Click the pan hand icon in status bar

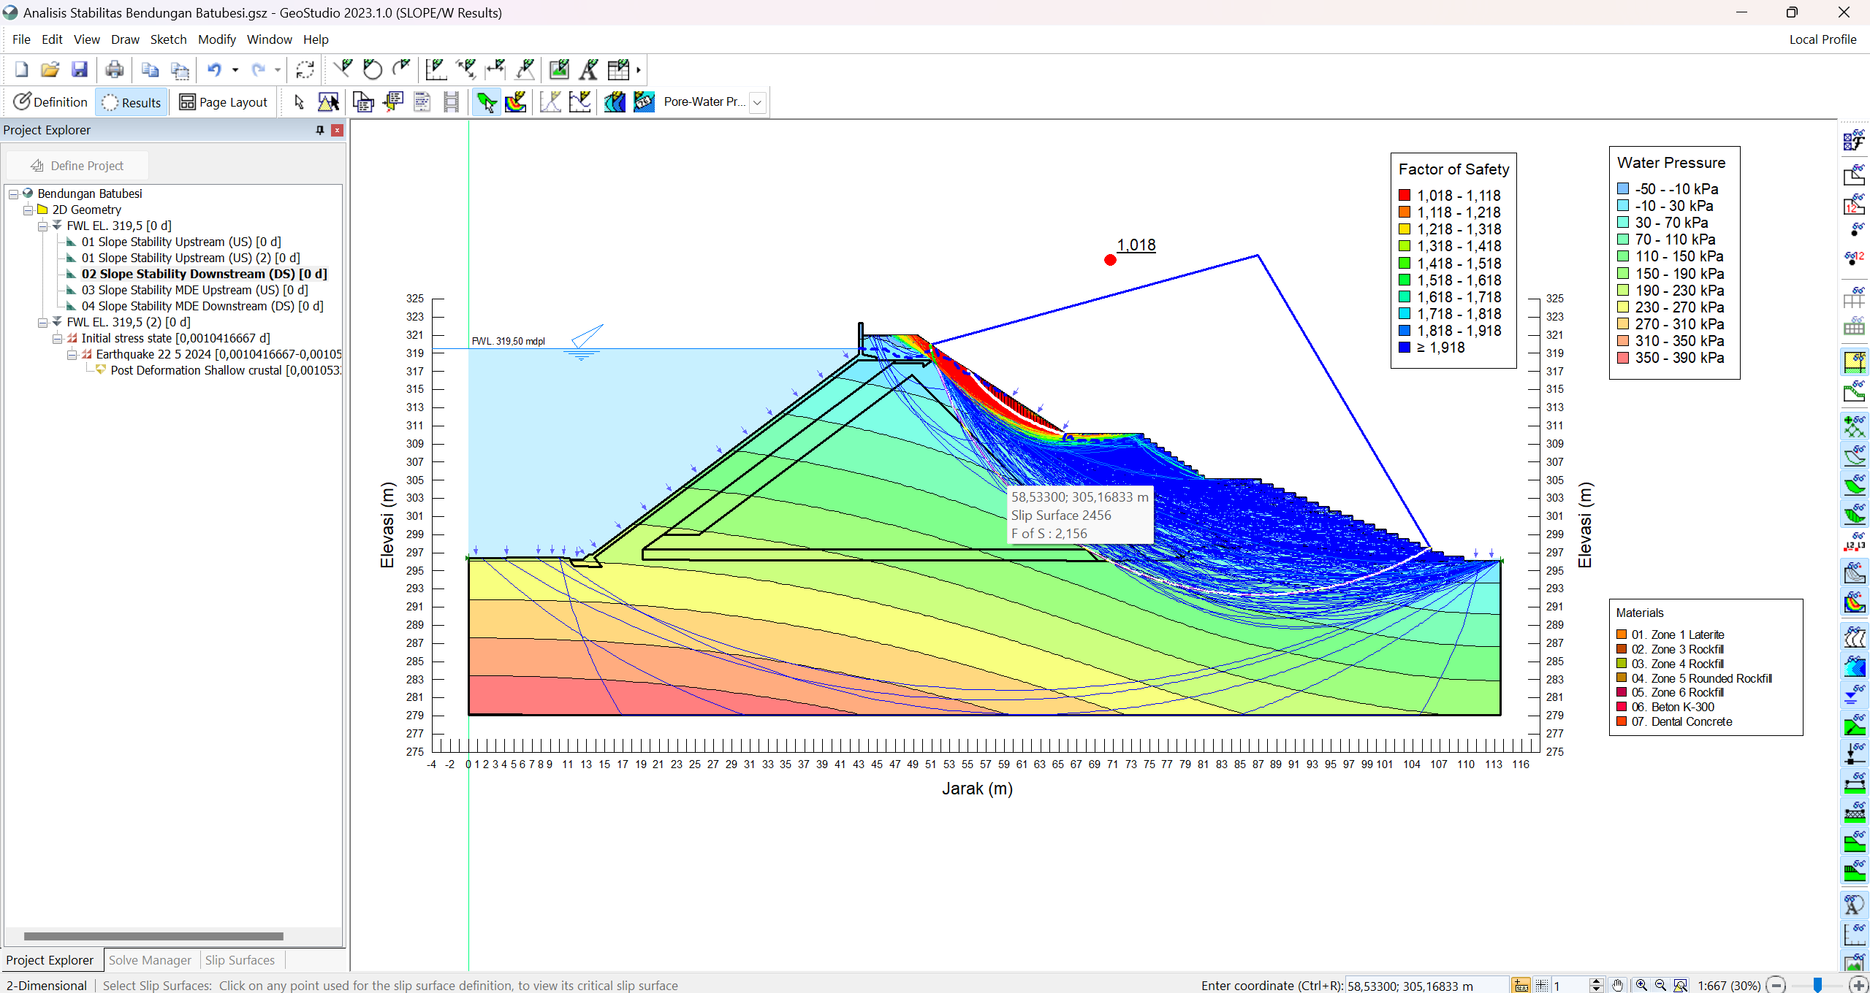tap(1618, 985)
